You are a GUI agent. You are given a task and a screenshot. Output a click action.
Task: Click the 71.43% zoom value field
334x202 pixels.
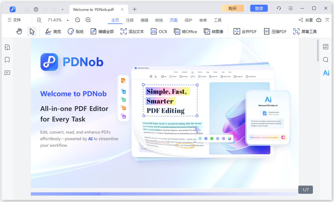54,20
